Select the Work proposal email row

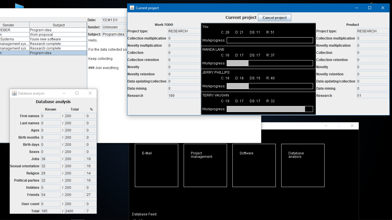click(x=43, y=35)
